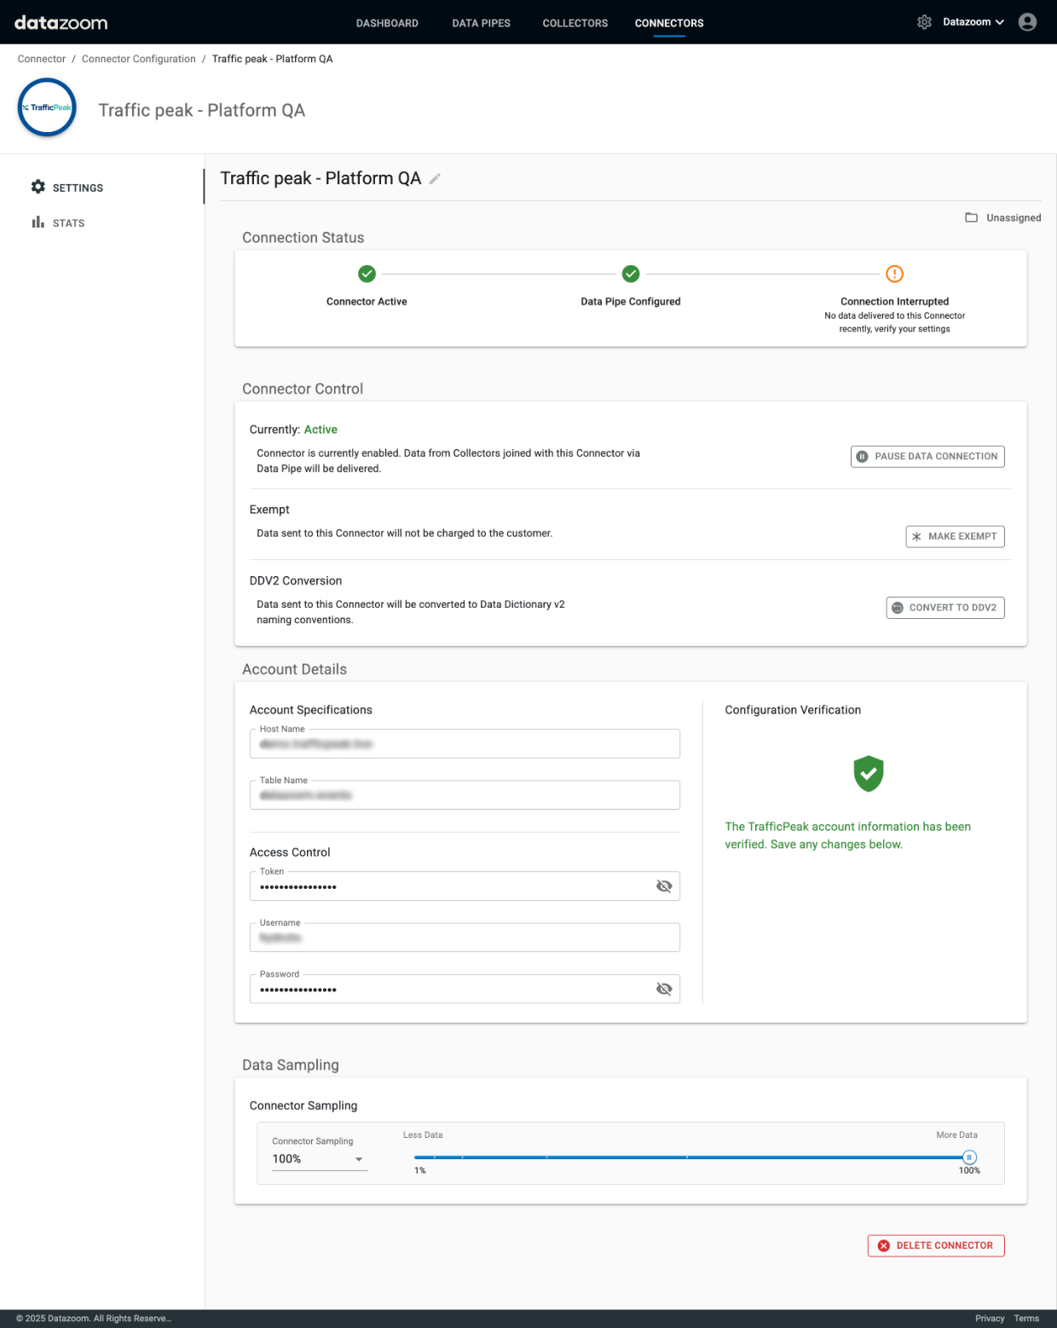
Task: Open Stats in the sidebar
Action: (x=68, y=223)
